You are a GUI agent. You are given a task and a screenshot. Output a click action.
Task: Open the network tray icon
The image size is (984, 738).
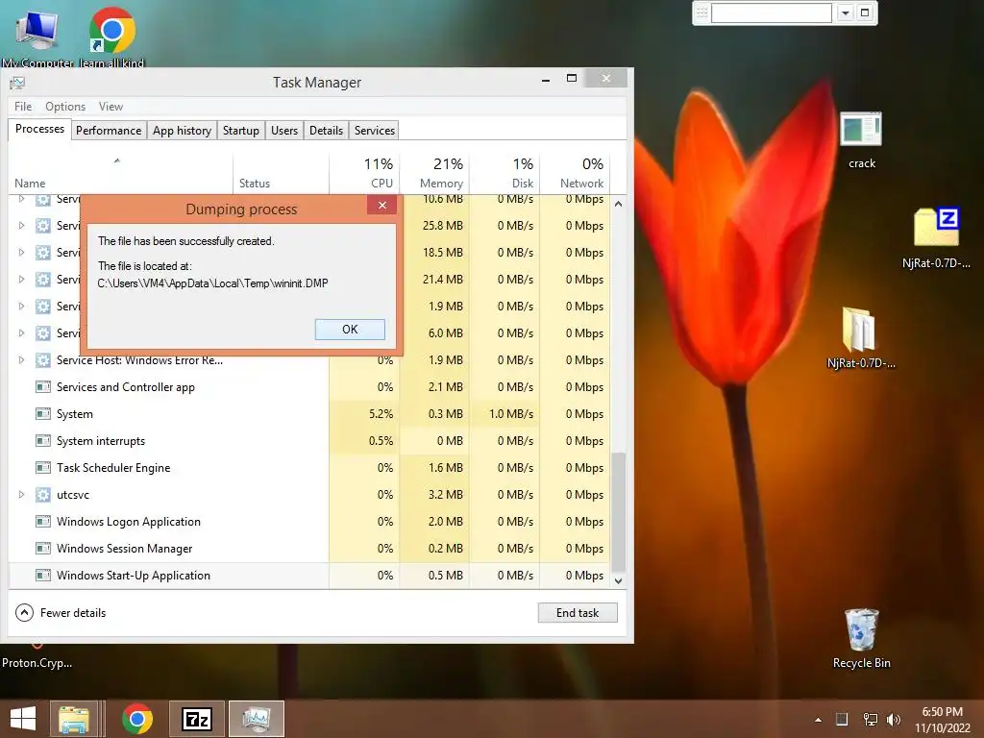click(x=871, y=719)
